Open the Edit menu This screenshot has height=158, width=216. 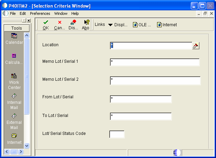tap(23, 13)
